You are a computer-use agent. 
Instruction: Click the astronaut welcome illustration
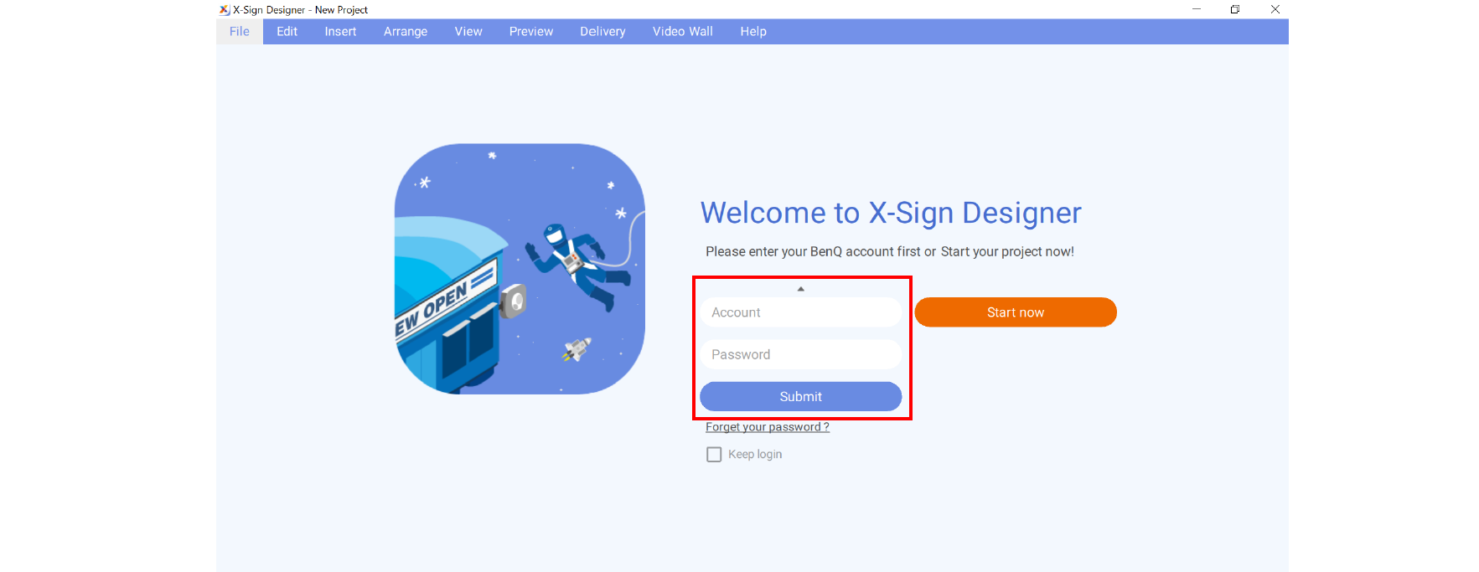coord(520,269)
